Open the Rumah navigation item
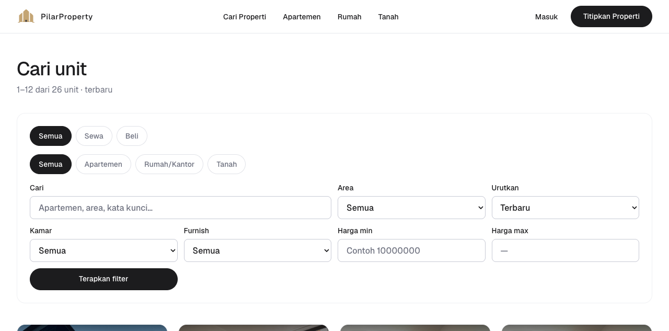Viewport: 669px width, 331px height. (x=350, y=17)
